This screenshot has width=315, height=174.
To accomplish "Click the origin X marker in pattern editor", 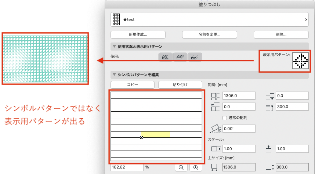I will 141,138.
